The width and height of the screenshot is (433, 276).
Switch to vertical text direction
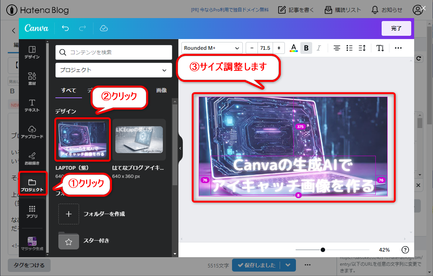pos(380,48)
